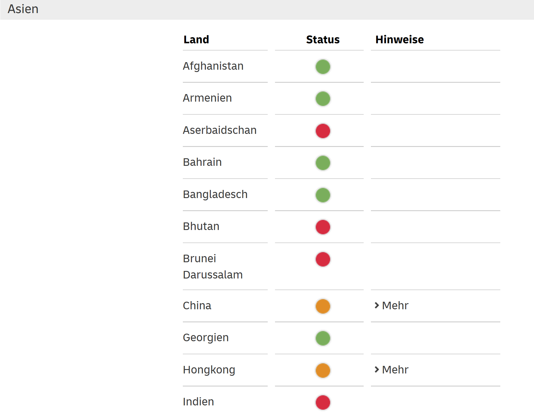Expand the Mehr link for Hongkong

392,370
